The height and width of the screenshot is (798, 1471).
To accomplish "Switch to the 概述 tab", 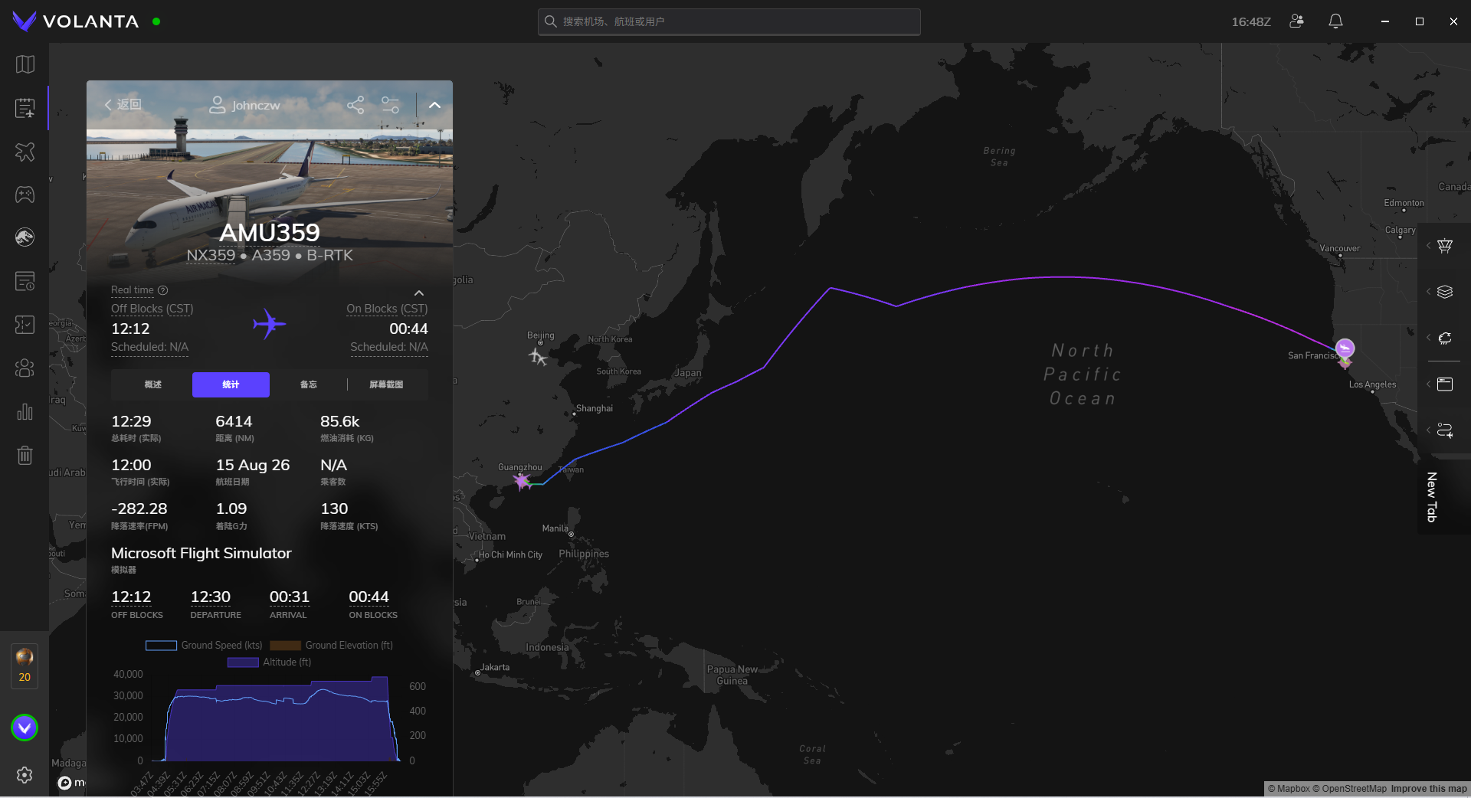I will pos(153,384).
